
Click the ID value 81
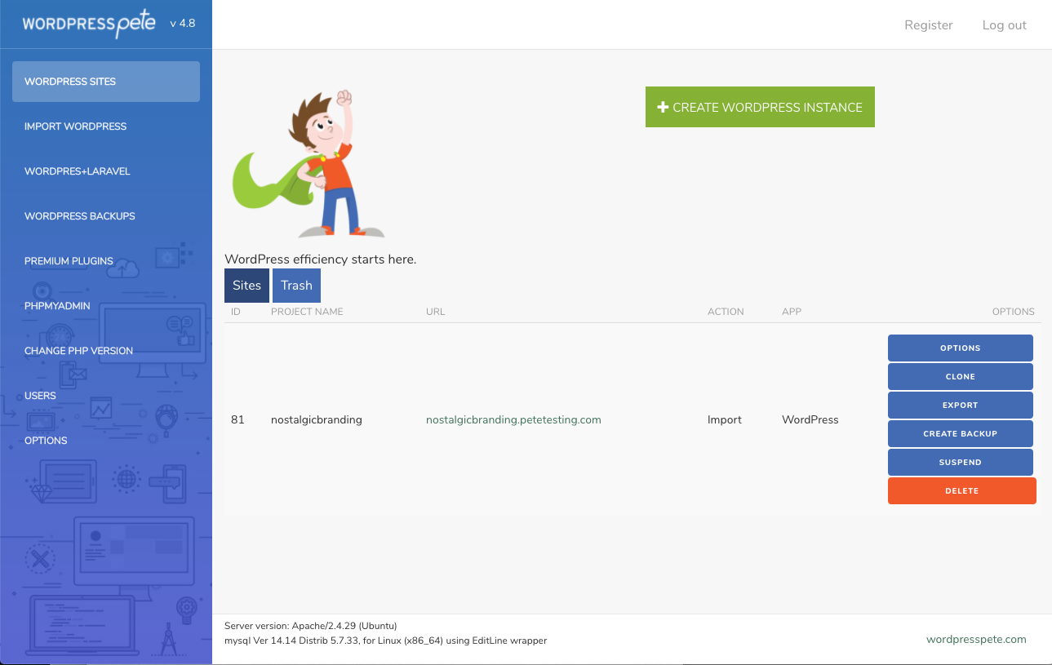coord(237,419)
